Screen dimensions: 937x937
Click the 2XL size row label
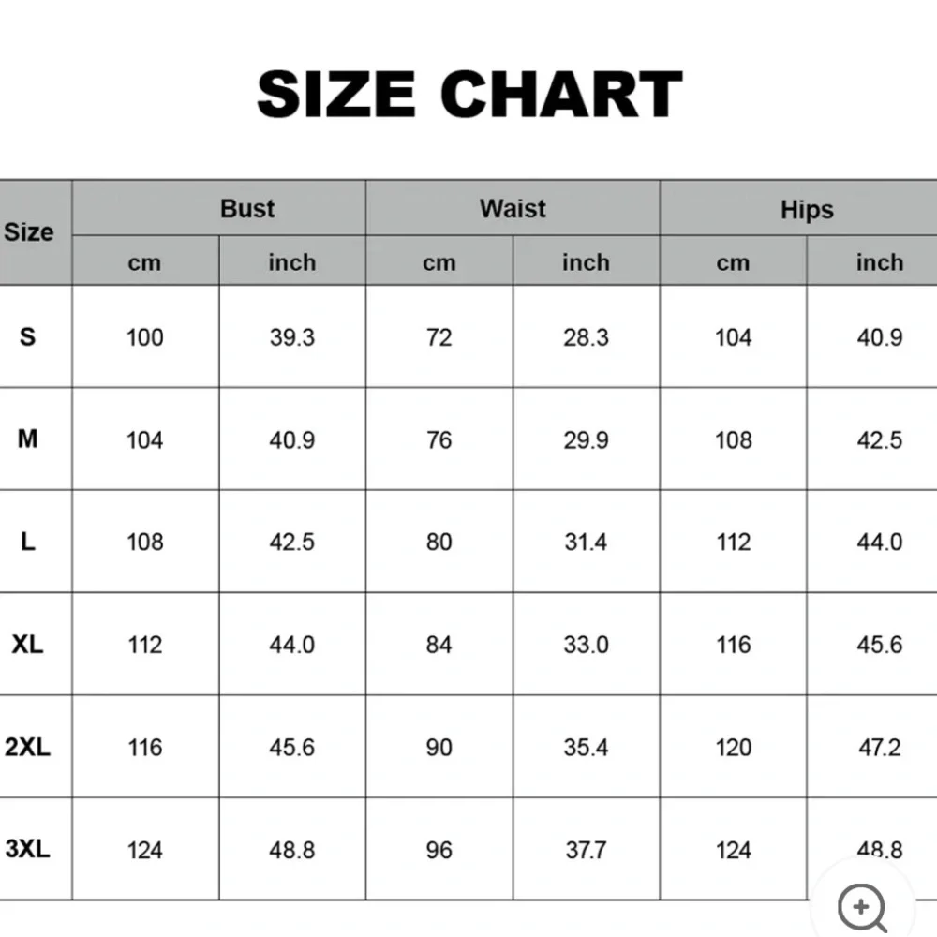click(28, 747)
